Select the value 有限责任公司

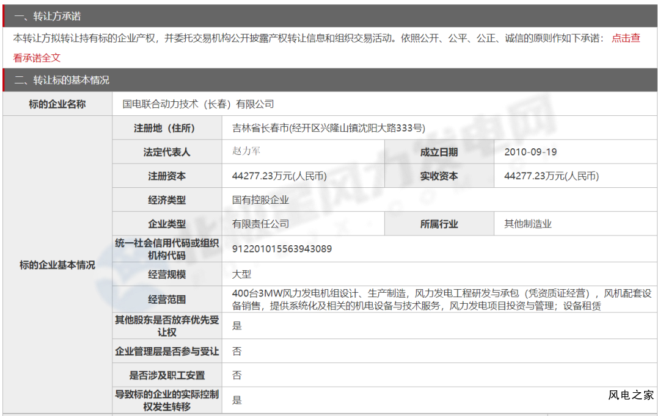(x=260, y=224)
